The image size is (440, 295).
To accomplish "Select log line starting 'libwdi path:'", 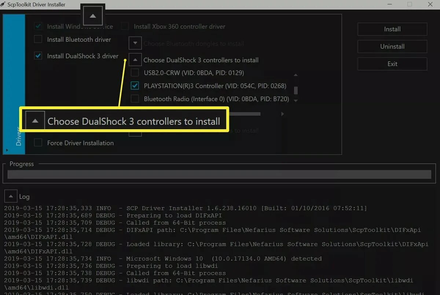I will (209, 284).
